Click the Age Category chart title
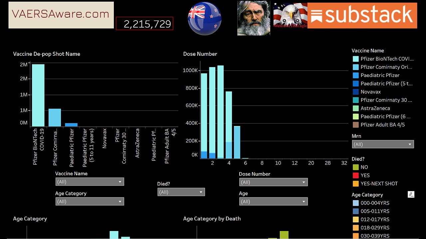The image size is (426, 239). click(x=30, y=218)
